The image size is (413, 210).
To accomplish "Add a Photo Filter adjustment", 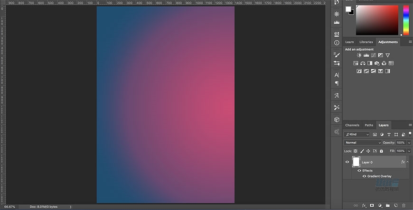I will 377,63.
